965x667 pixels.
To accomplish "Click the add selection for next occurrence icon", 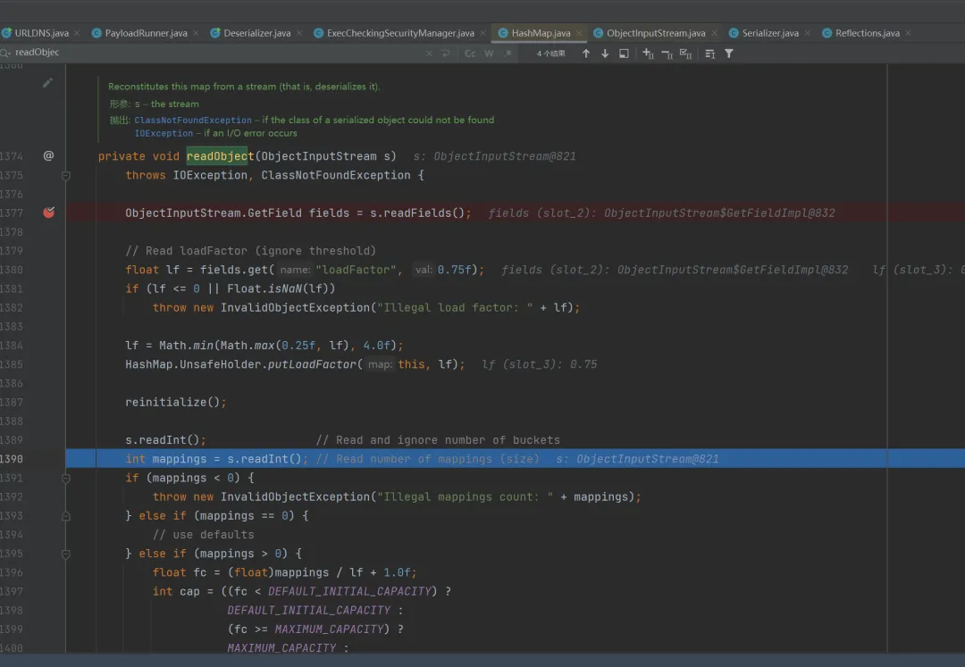I will (x=648, y=54).
